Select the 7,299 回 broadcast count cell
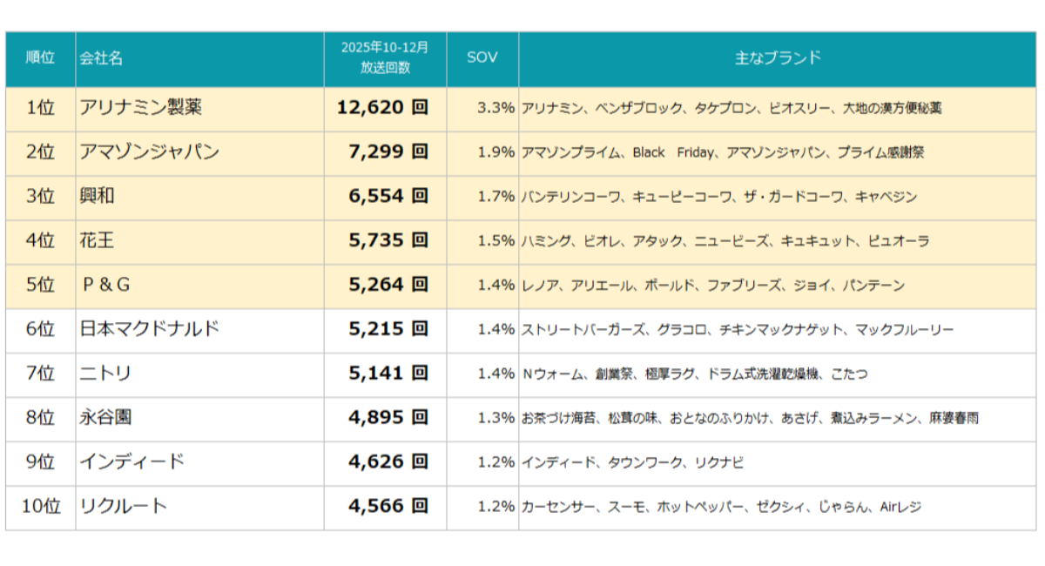Screen dimensions: 1045x566 388,152
